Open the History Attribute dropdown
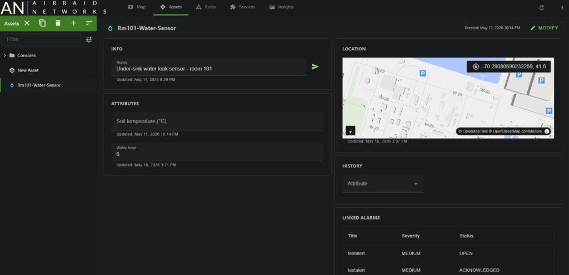This screenshot has width=569, height=275. 383,184
